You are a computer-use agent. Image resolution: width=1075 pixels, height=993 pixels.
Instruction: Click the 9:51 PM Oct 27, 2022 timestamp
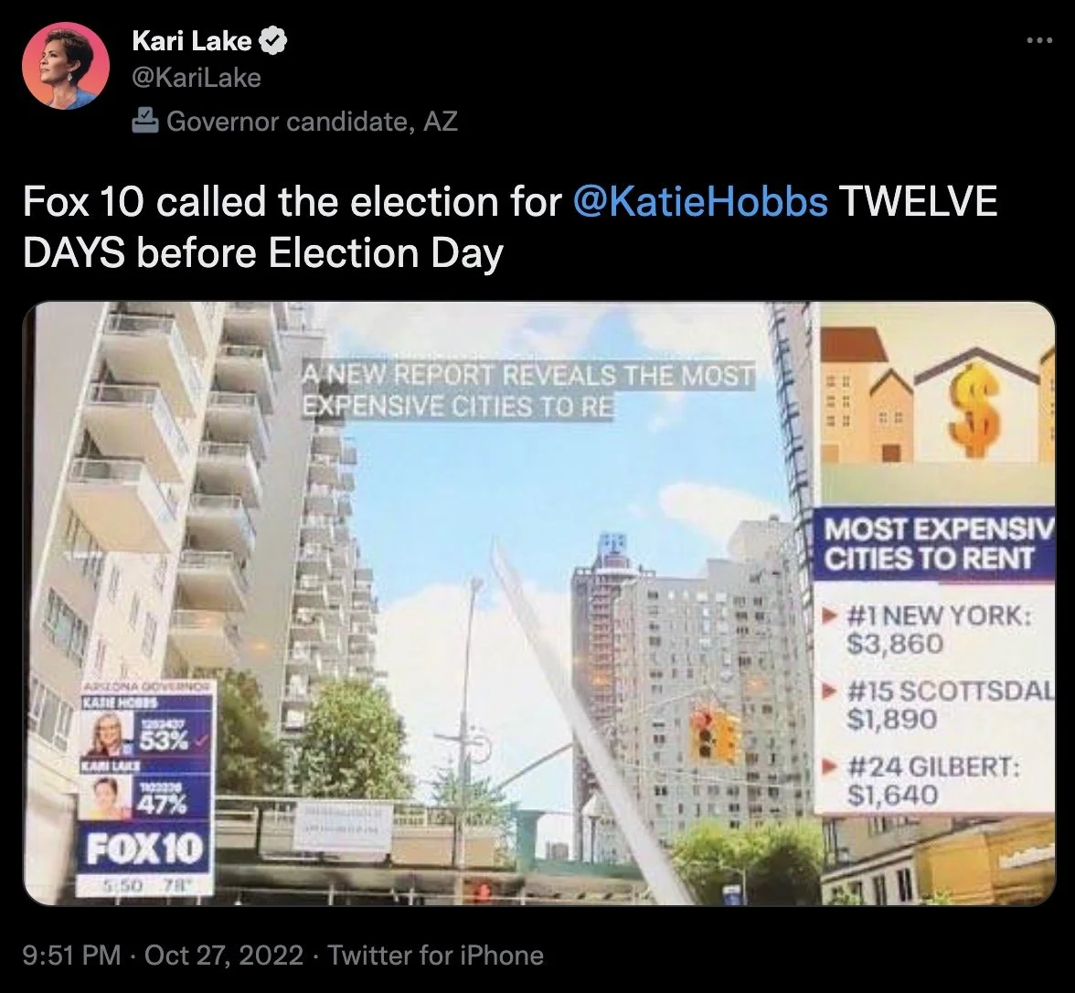(x=163, y=955)
